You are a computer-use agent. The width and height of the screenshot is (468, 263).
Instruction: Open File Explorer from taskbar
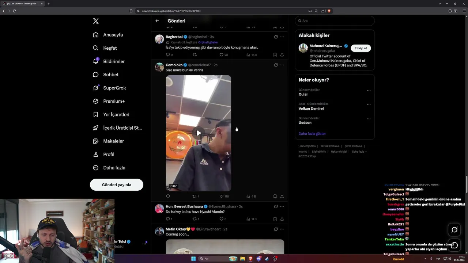(x=242, y=259)
